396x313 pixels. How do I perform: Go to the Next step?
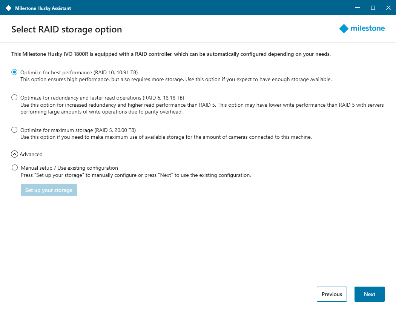pos(370,294)
